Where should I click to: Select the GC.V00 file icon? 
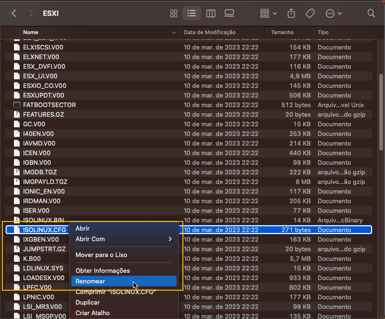pos(17,124)
